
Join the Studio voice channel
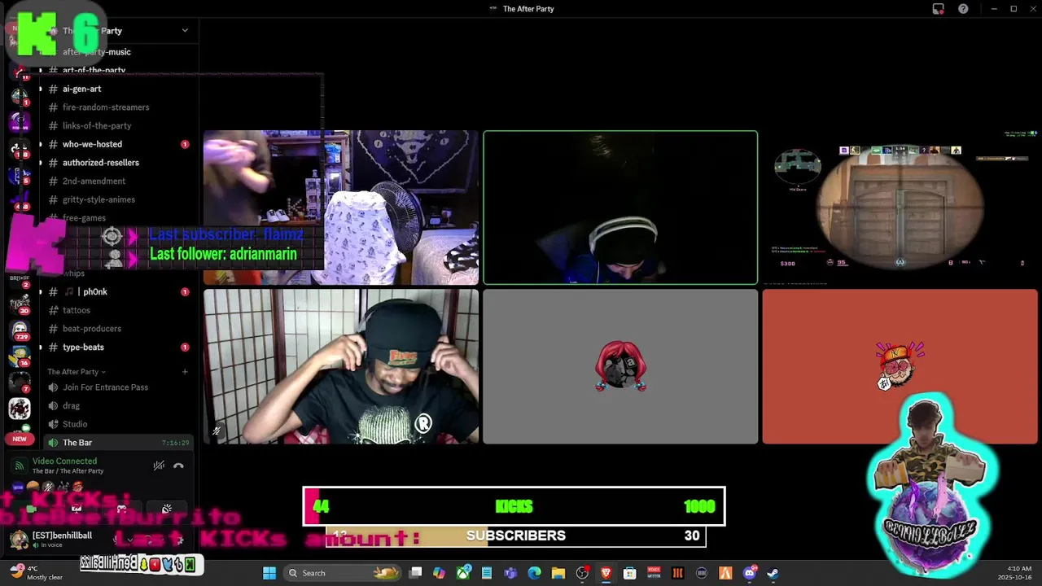click(x=119, y=424)
